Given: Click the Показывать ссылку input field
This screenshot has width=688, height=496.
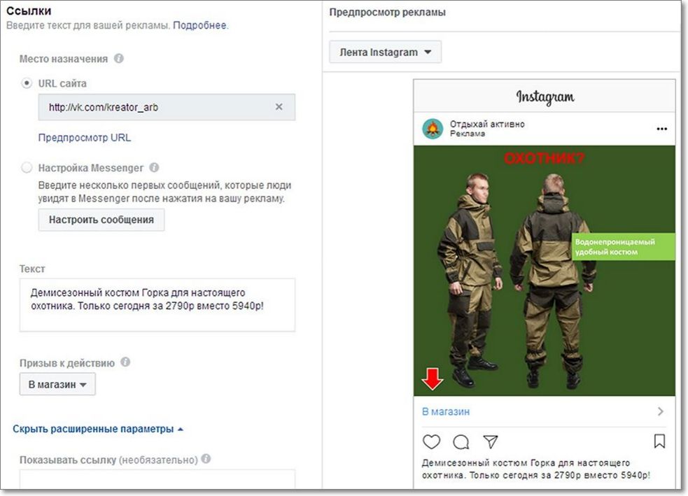Looking at the screenshot, I should pyautogui.click(x=157, y=479).
